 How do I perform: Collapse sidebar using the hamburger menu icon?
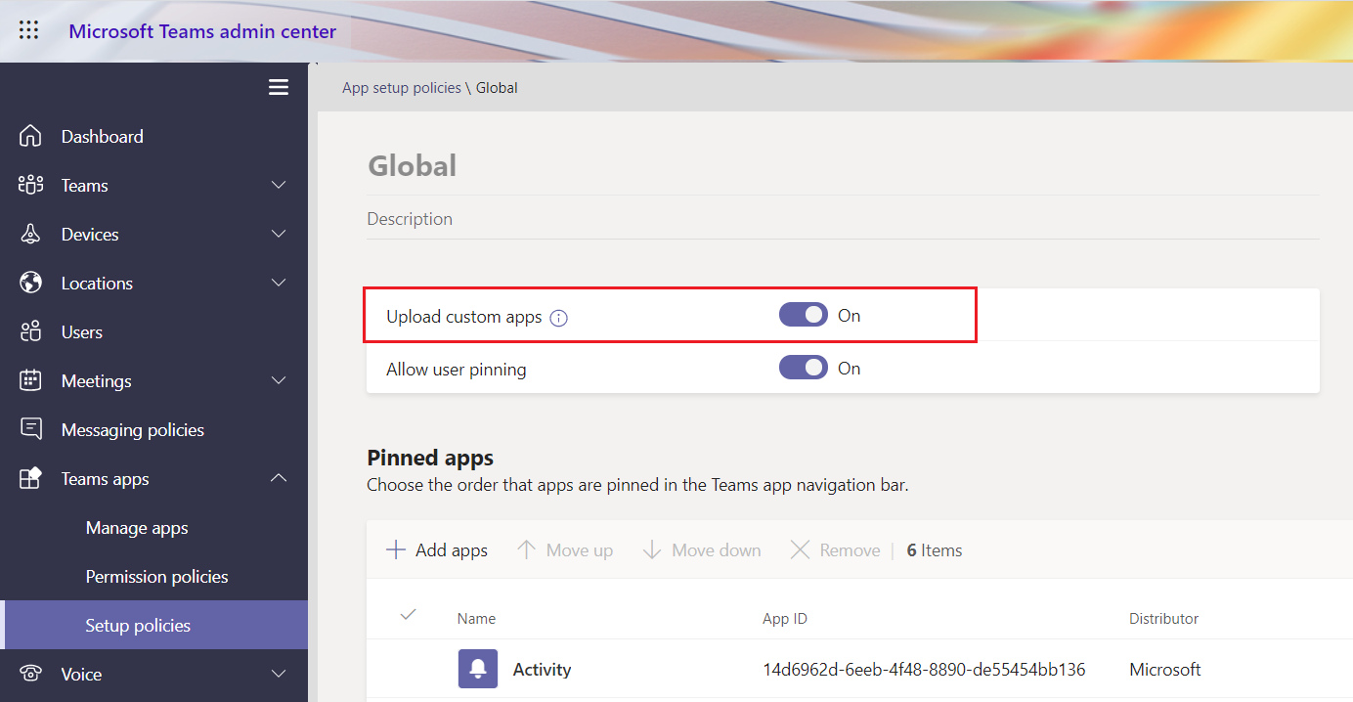[x=279, y=87]
